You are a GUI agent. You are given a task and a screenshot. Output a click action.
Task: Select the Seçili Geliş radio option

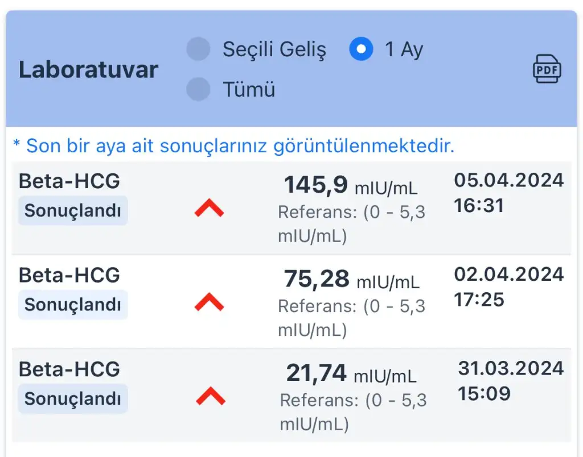198,49
